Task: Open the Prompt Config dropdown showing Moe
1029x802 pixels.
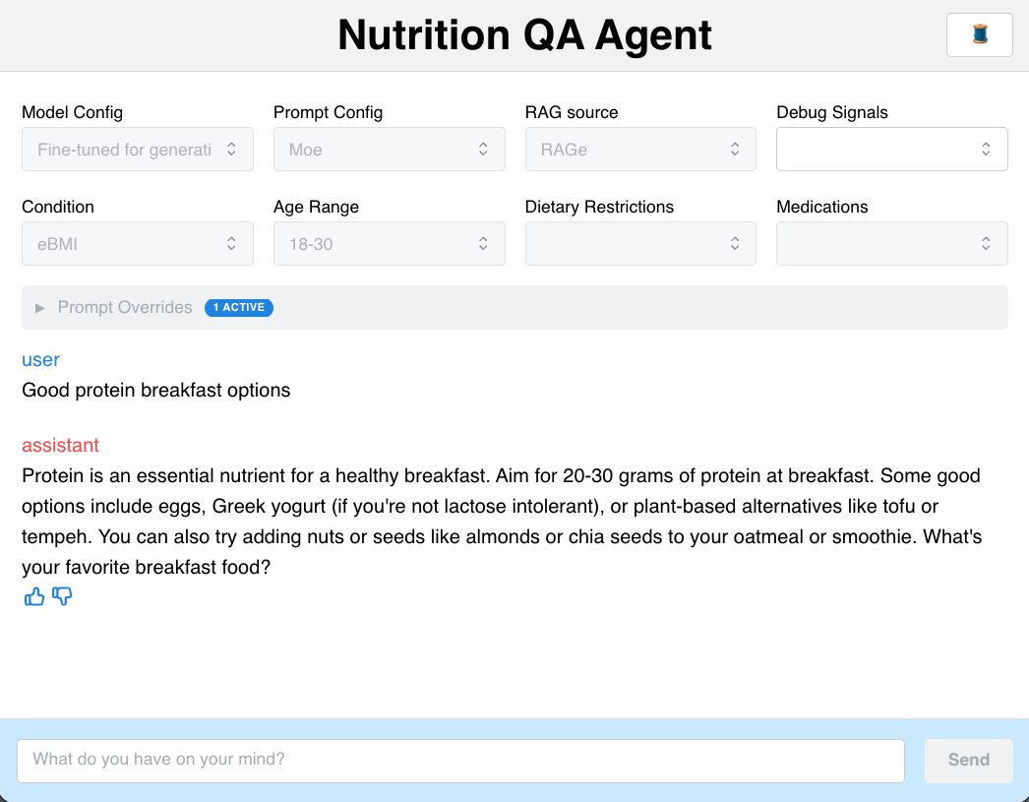Action: tap(390, 150)
